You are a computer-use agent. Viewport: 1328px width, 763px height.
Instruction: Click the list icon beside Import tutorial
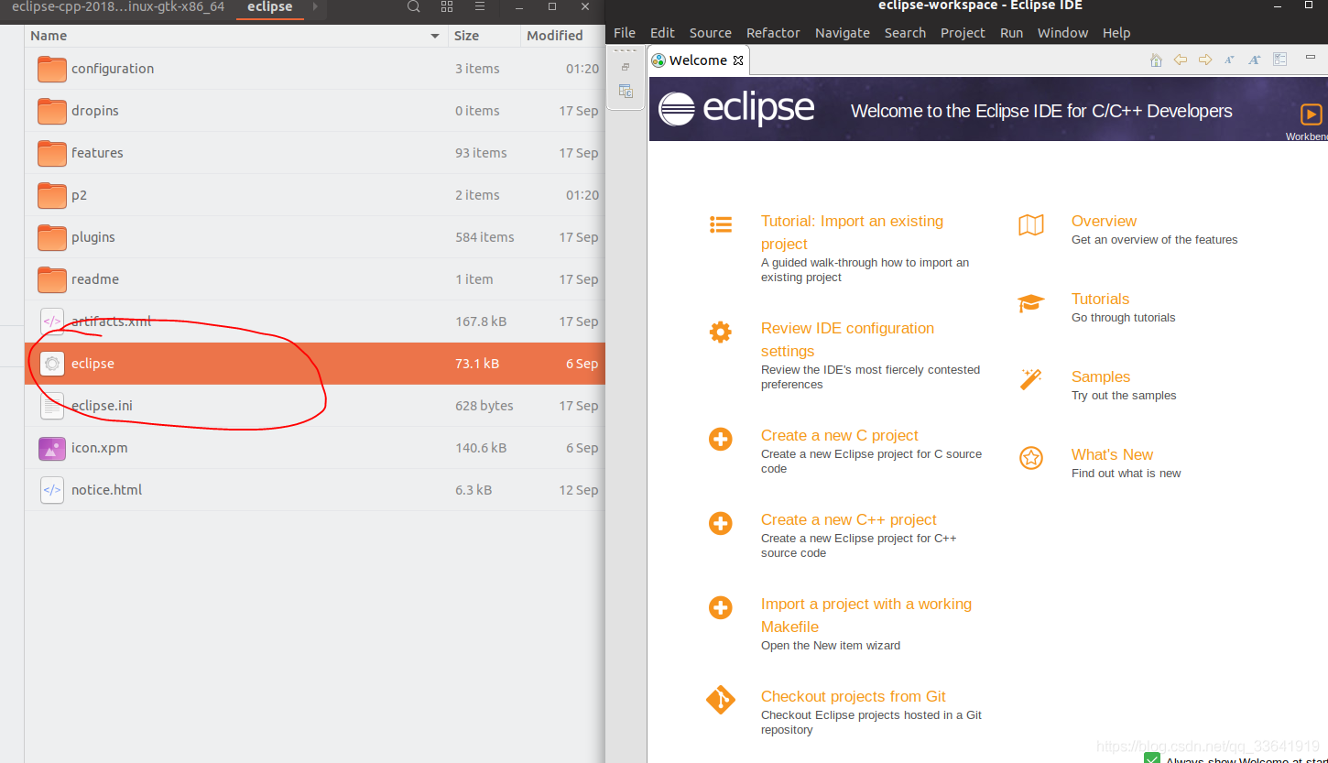point(721,224)
